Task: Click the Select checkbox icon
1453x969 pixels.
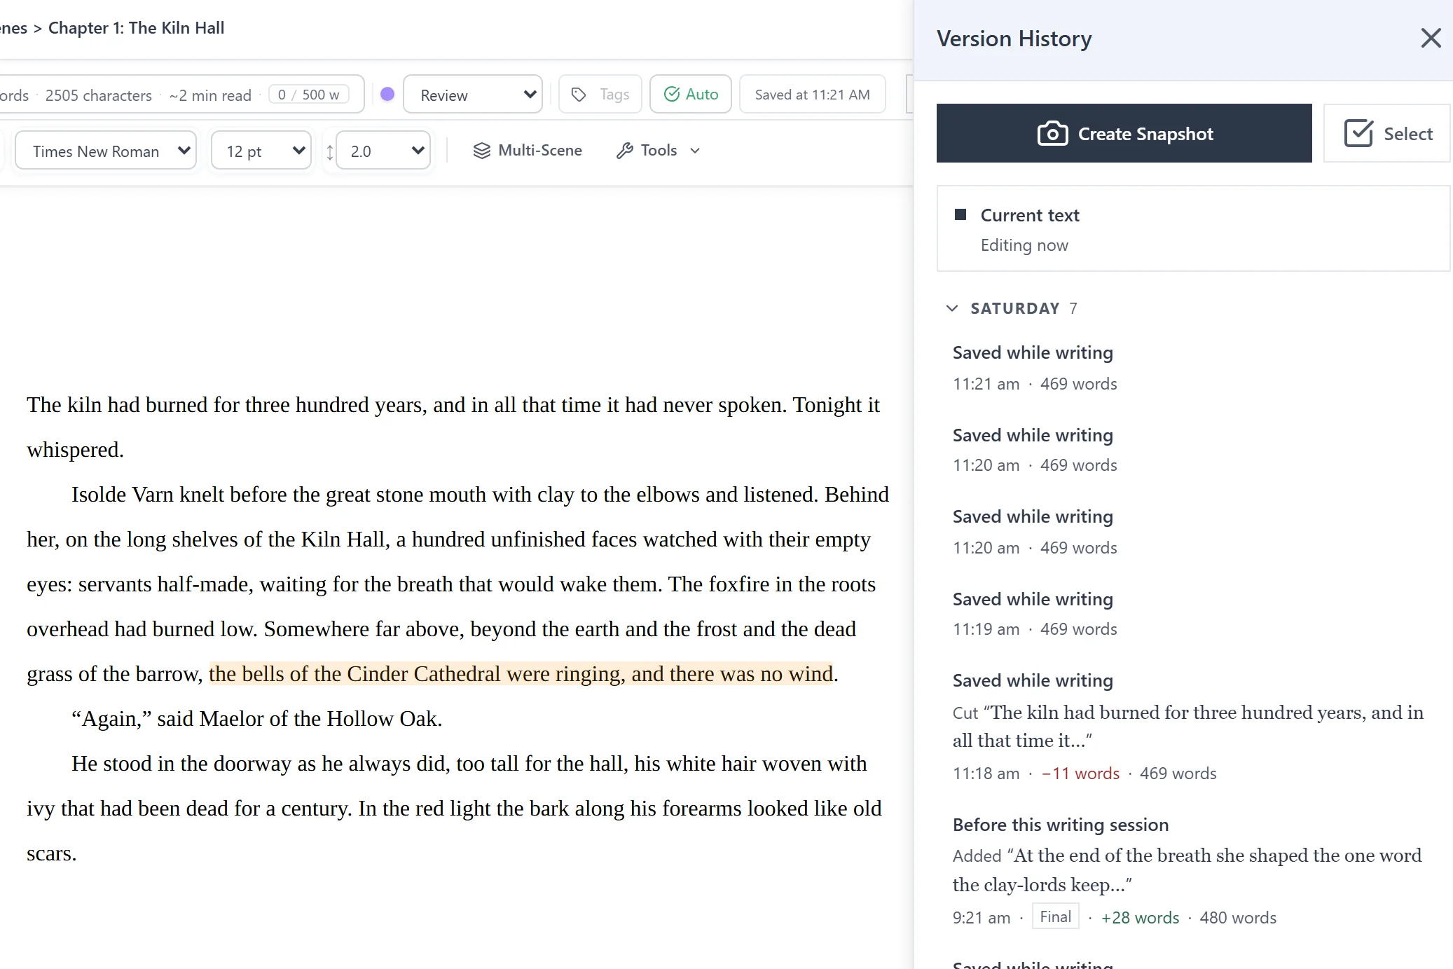Action: click(1358, 133)
